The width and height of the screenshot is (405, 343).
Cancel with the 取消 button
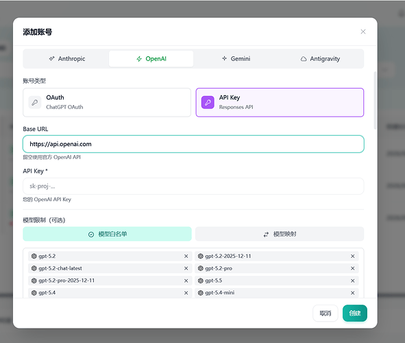(326, 313)
